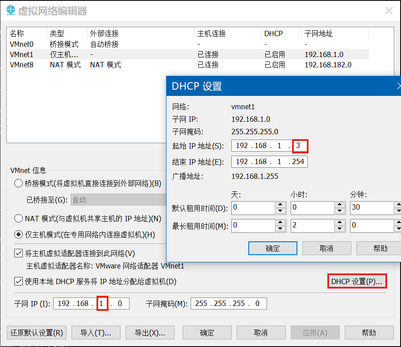
Task: Click the 子网地址 column header
Action: [x=318, y=33]
